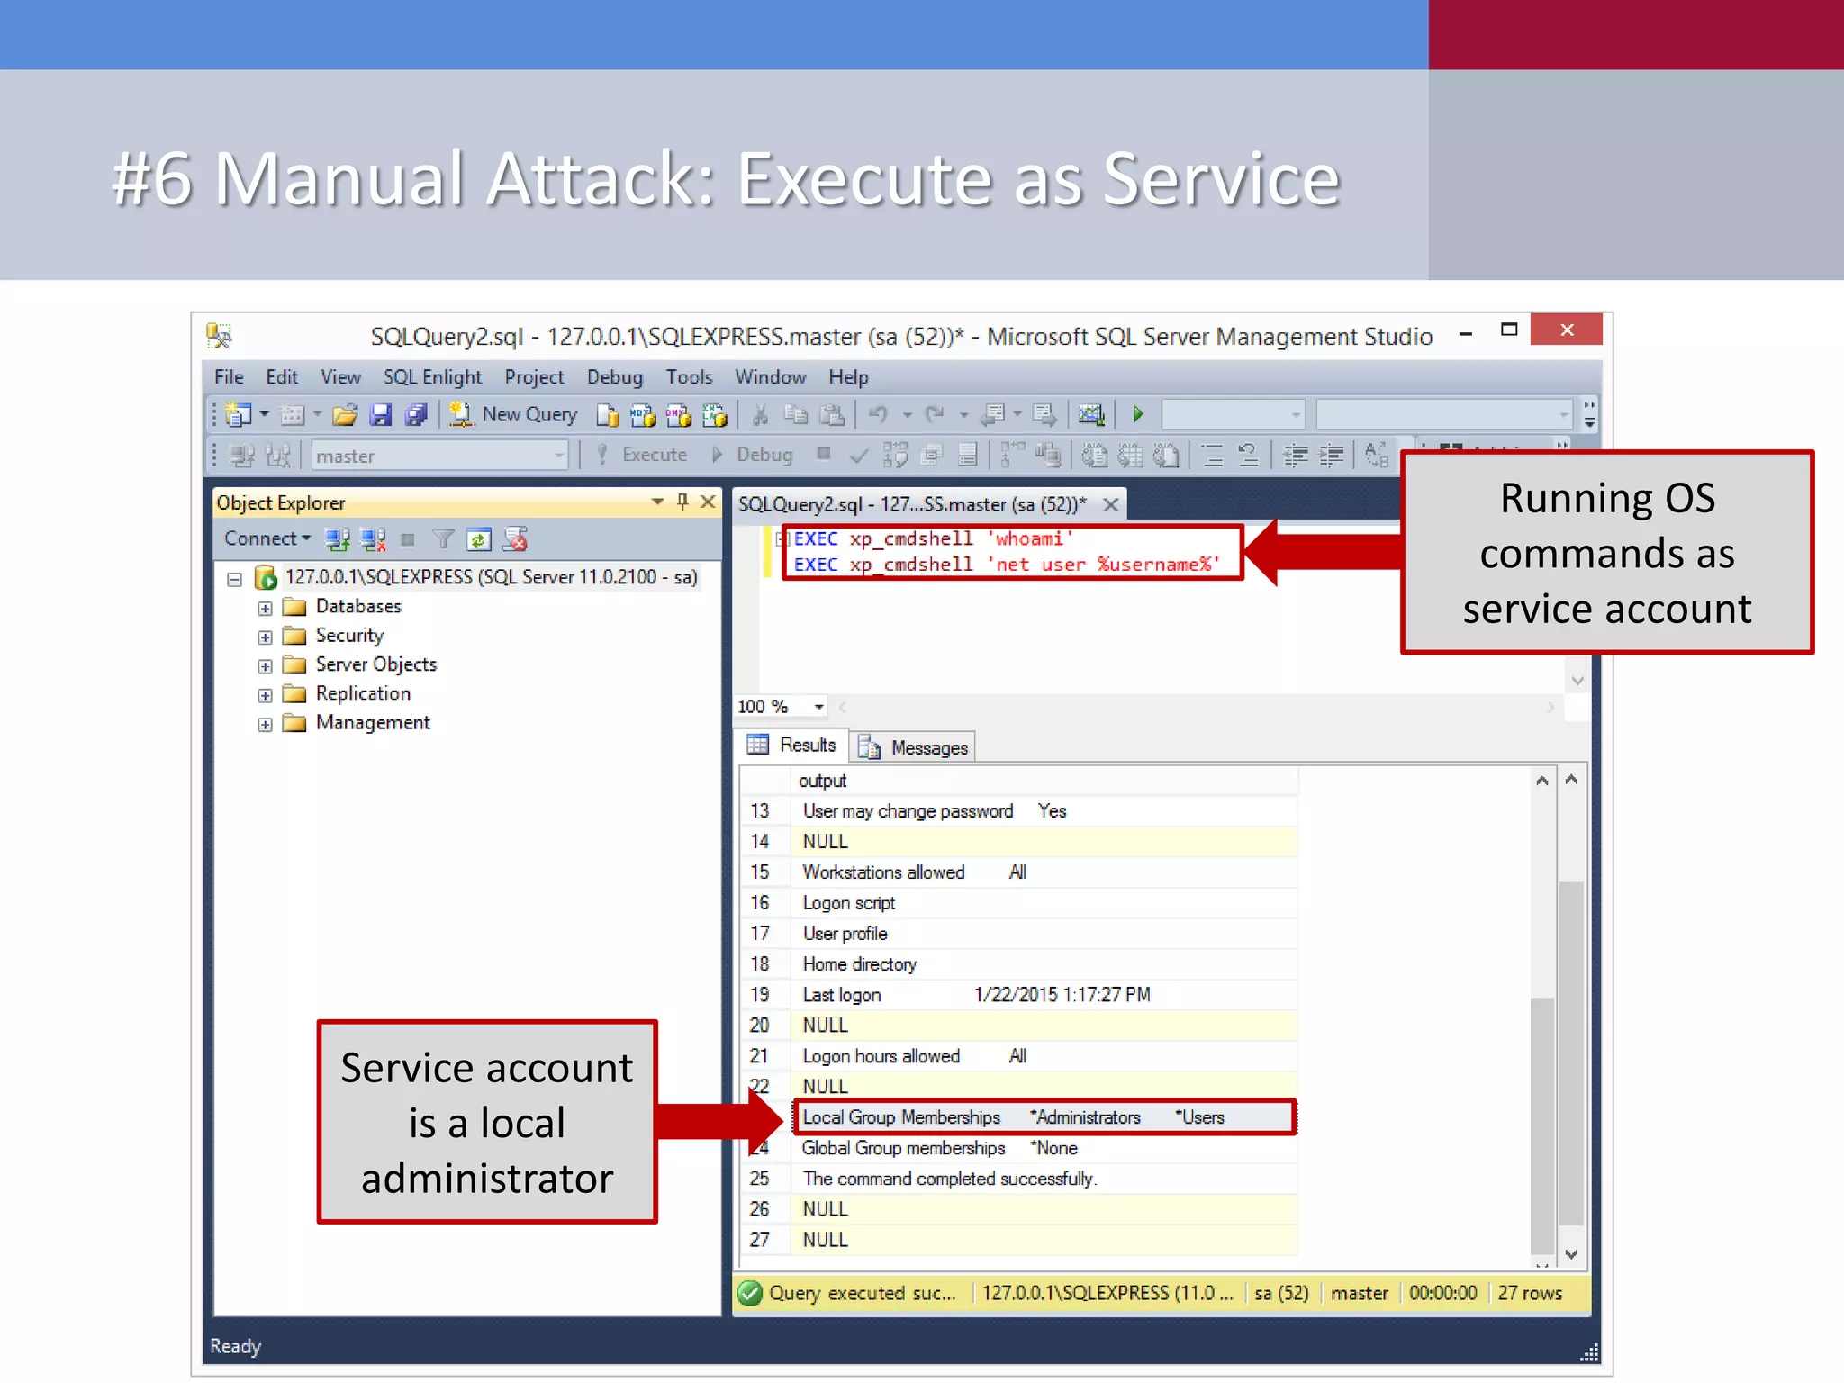Click the Redo arrow icon
This screenshot has height=1383, width=1844.
coord(935,414)
